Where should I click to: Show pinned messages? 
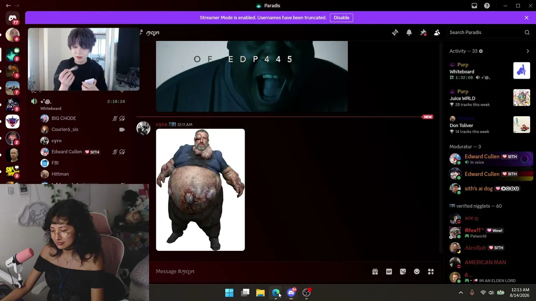(x=423, y=33)
